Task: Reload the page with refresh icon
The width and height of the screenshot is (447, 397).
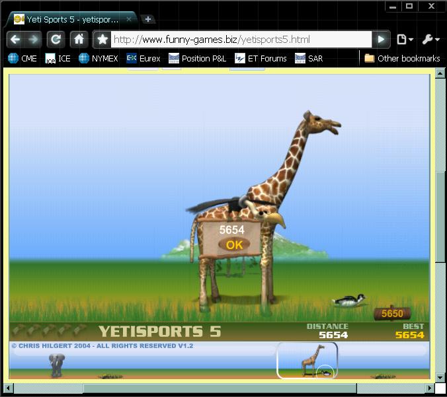Action: coord(56,39)
